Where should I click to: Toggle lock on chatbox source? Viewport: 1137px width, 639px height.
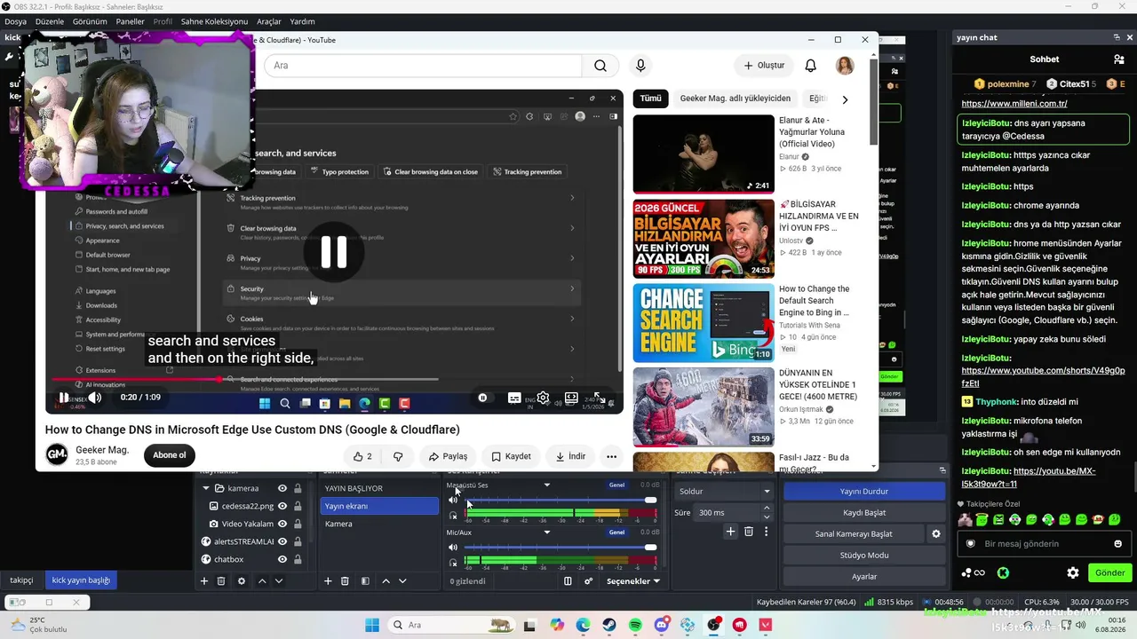coord(298,559)
